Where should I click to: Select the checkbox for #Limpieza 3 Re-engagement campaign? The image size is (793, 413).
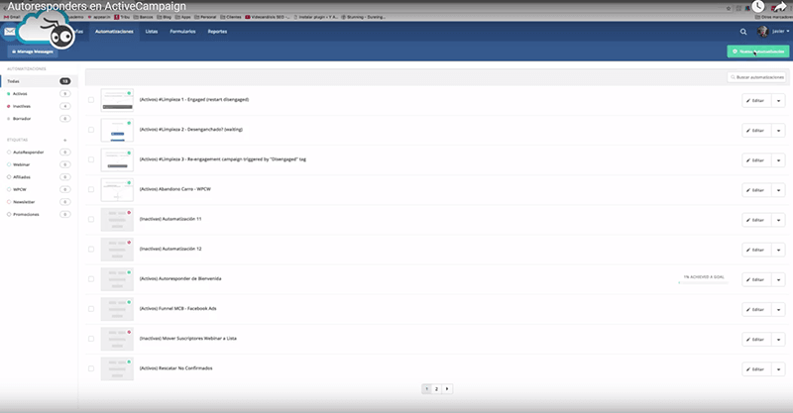click(x=91, y=159)
